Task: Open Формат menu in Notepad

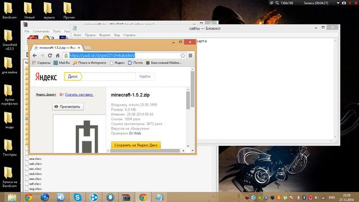Action: coord(105,35)
